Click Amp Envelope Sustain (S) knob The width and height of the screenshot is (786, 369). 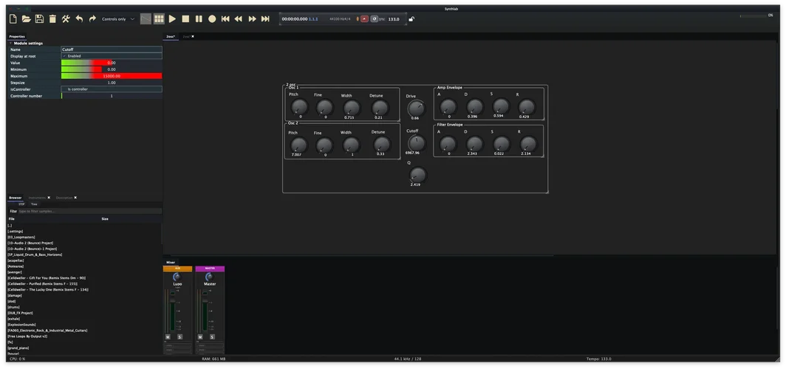tap(501, 106)
